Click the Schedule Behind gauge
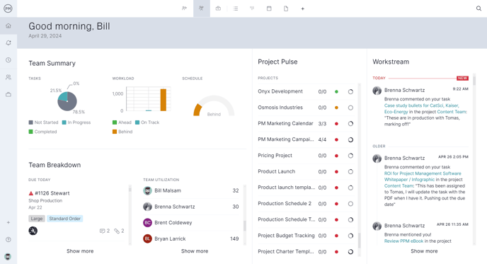 tap(214, 106)
